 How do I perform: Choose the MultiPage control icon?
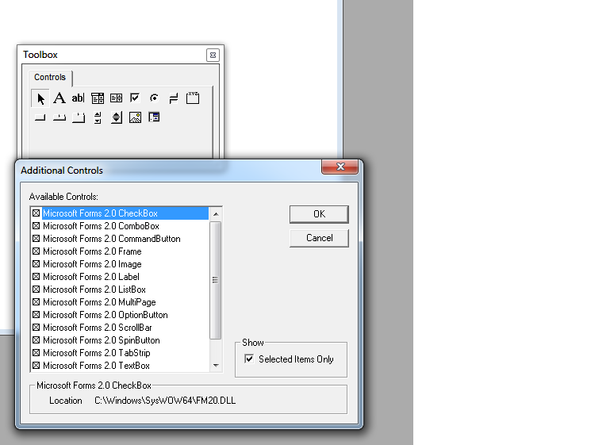click(x=79, y=117)
